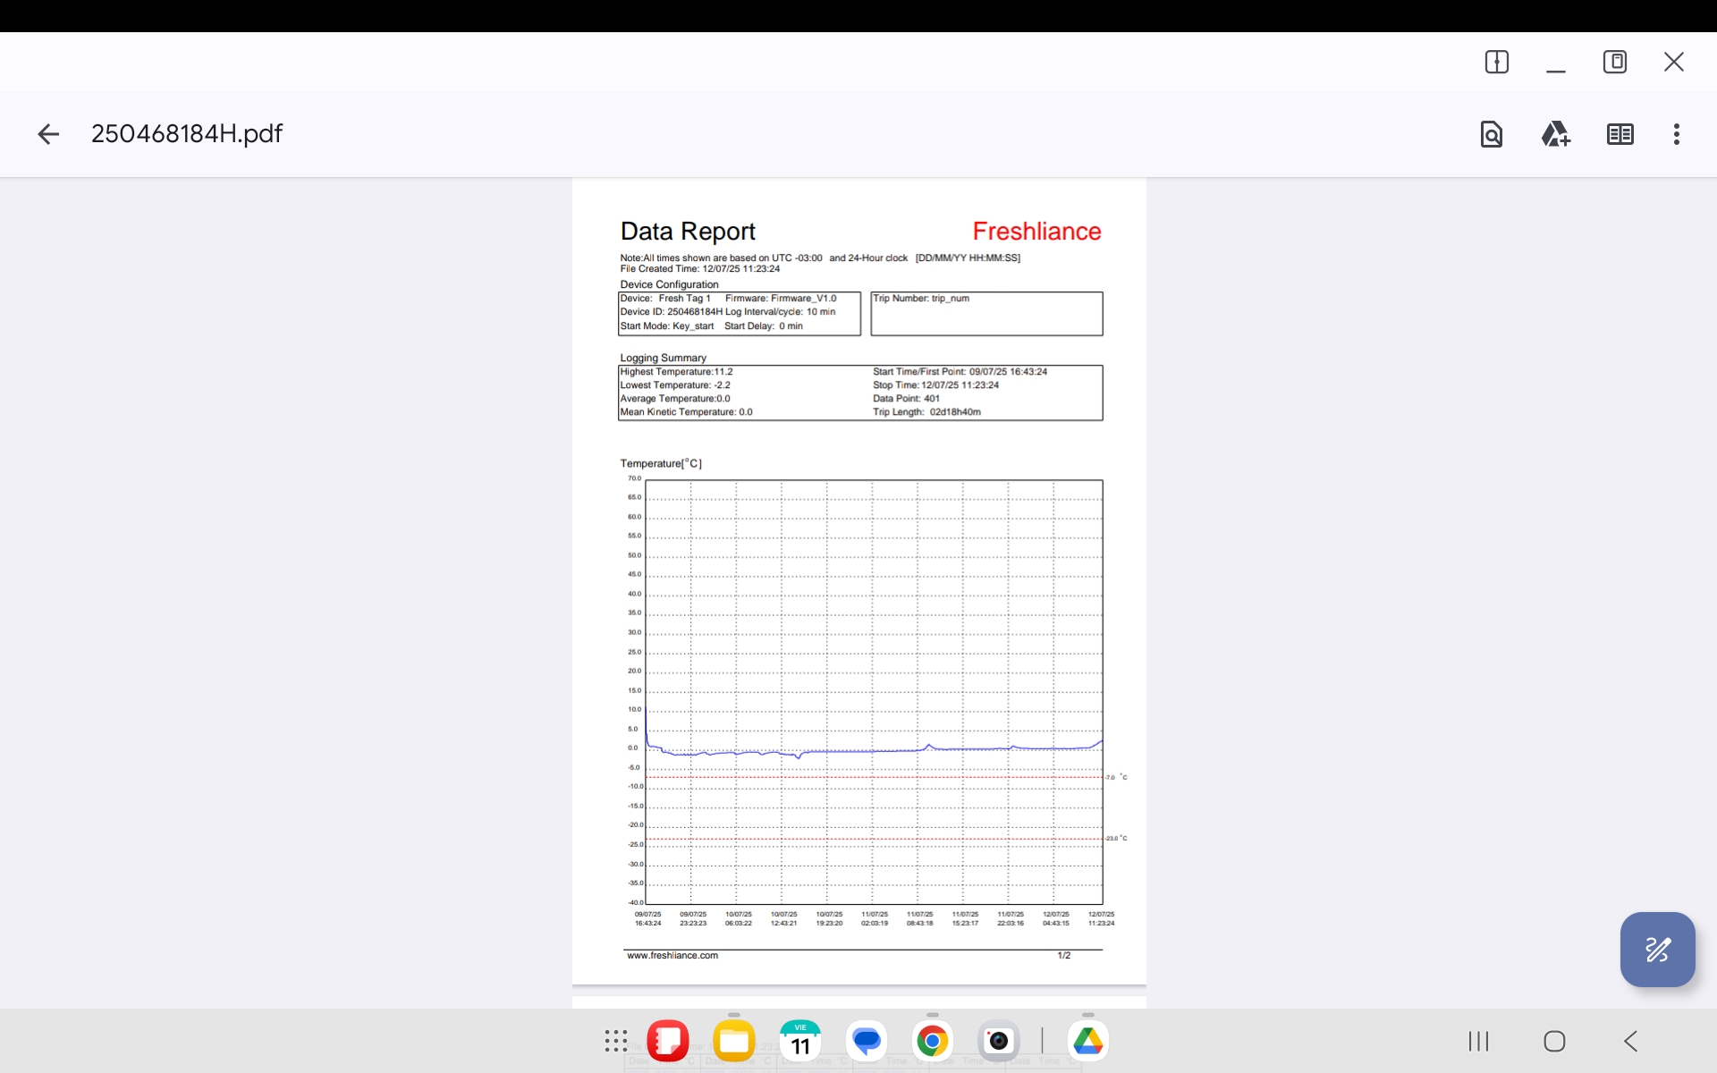
Task: Launch Google Chrome from the taskbar
Action: click(932, 1041)
